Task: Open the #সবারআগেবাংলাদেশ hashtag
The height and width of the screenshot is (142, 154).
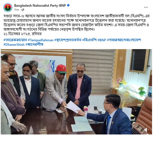Action: [124, 40]
